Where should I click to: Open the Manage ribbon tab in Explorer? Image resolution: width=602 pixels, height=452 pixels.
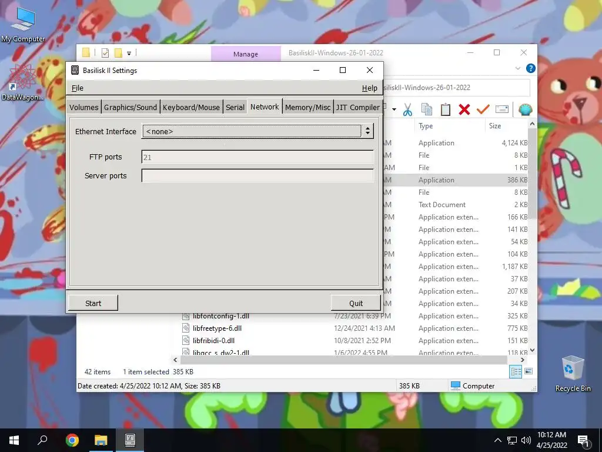point(246,54)
